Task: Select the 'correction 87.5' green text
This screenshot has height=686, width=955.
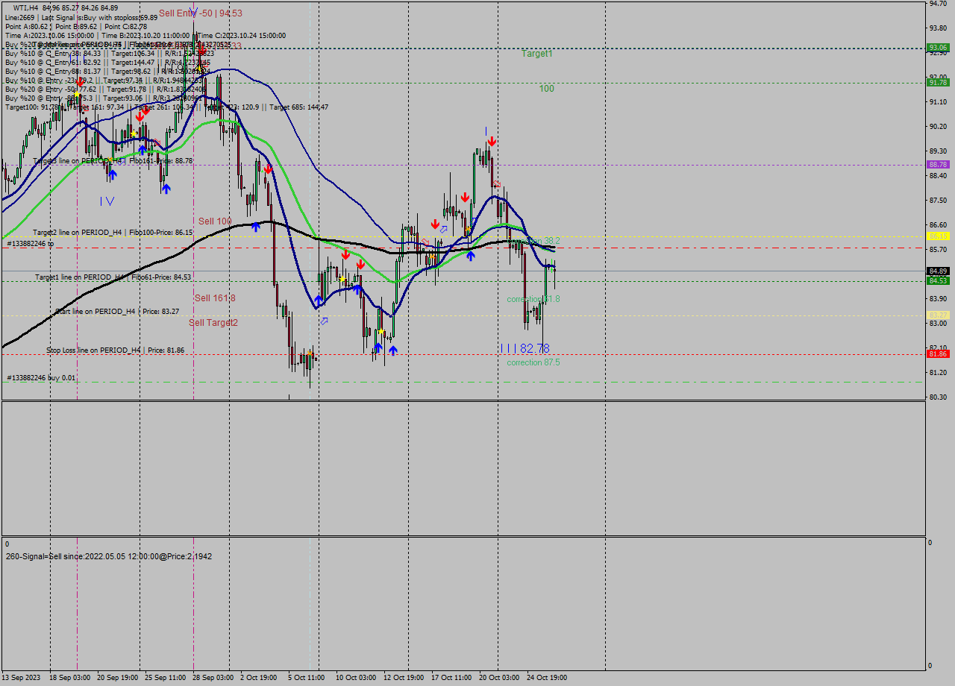Action: pos(535,362)
